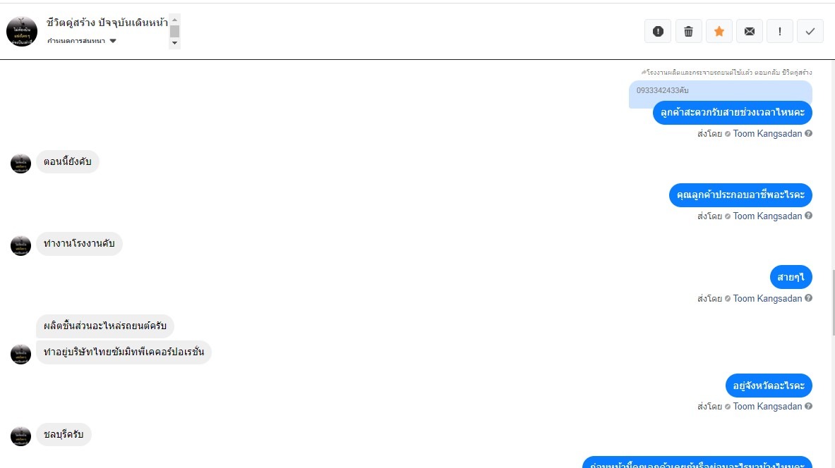Open the ชีวิตคู่สร้าง profile picture in header
835x468 pixels.
tap(22, 32)
